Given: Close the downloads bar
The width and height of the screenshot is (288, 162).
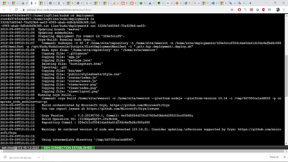Looking at the screenshot, I should [285, 157].
